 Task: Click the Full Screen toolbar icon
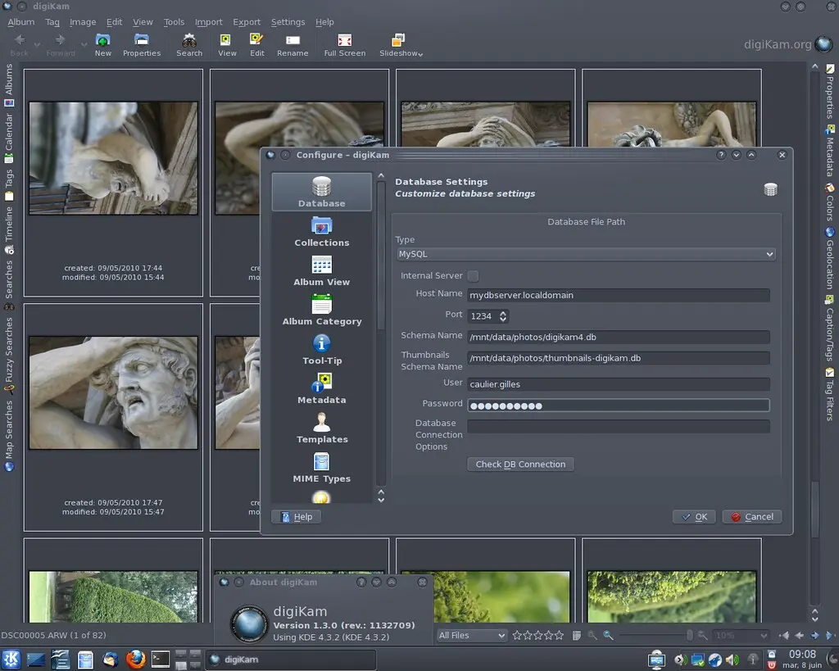(x=344, y=44)
